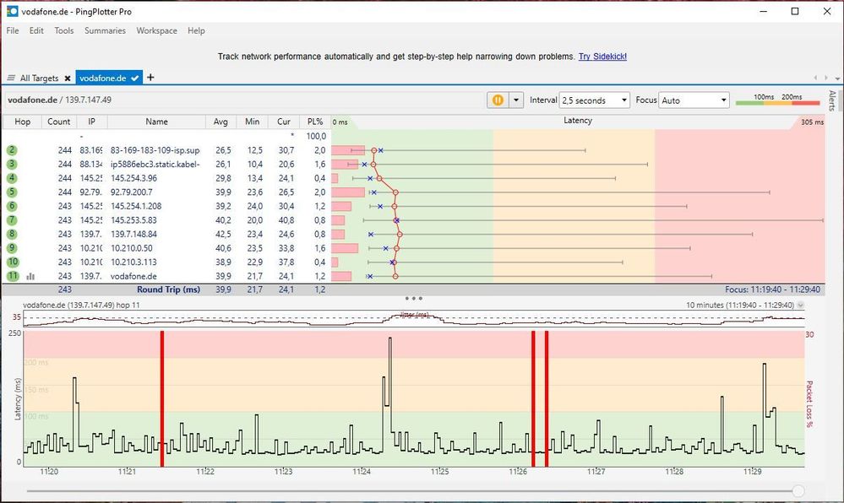The width and height of the screenshot is (844, 503).
Task: Pause tracing with the orange pause button
Action: coord(498,100)
